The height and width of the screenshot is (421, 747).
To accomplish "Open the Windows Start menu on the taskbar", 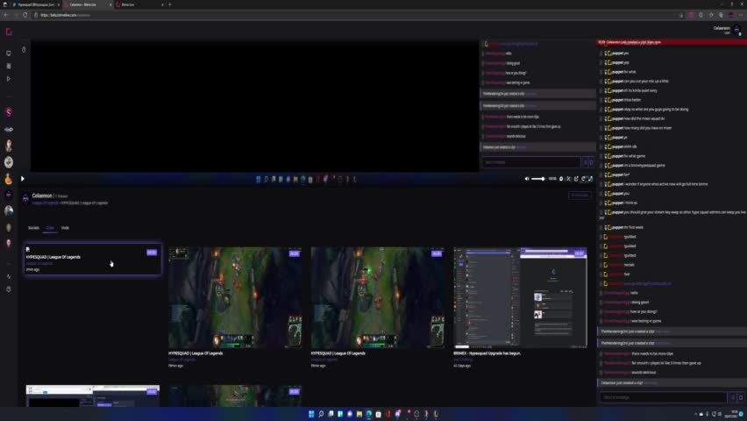I will pos(311,414).
